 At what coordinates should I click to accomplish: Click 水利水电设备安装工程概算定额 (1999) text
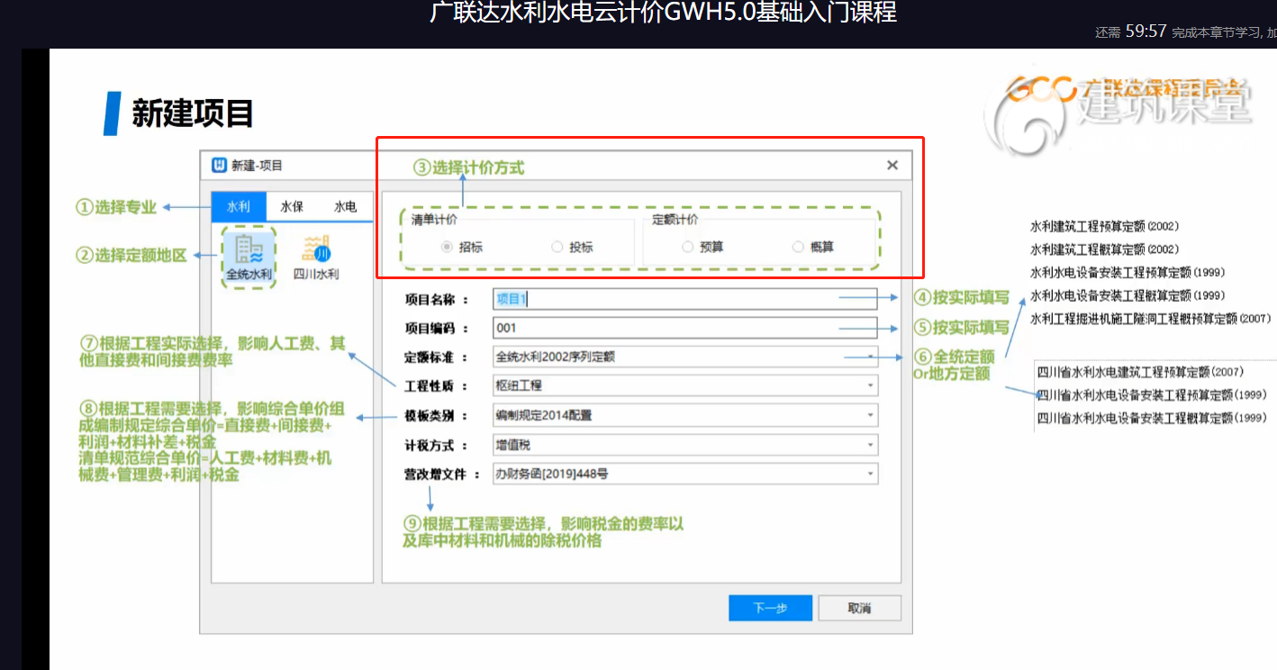click(1128, 295)
